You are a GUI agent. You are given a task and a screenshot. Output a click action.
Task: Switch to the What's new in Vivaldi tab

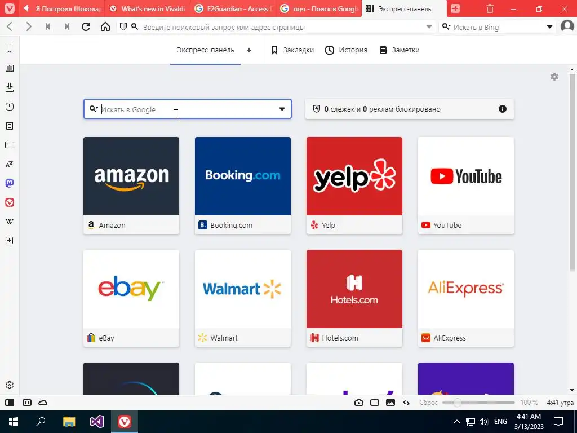148,8
